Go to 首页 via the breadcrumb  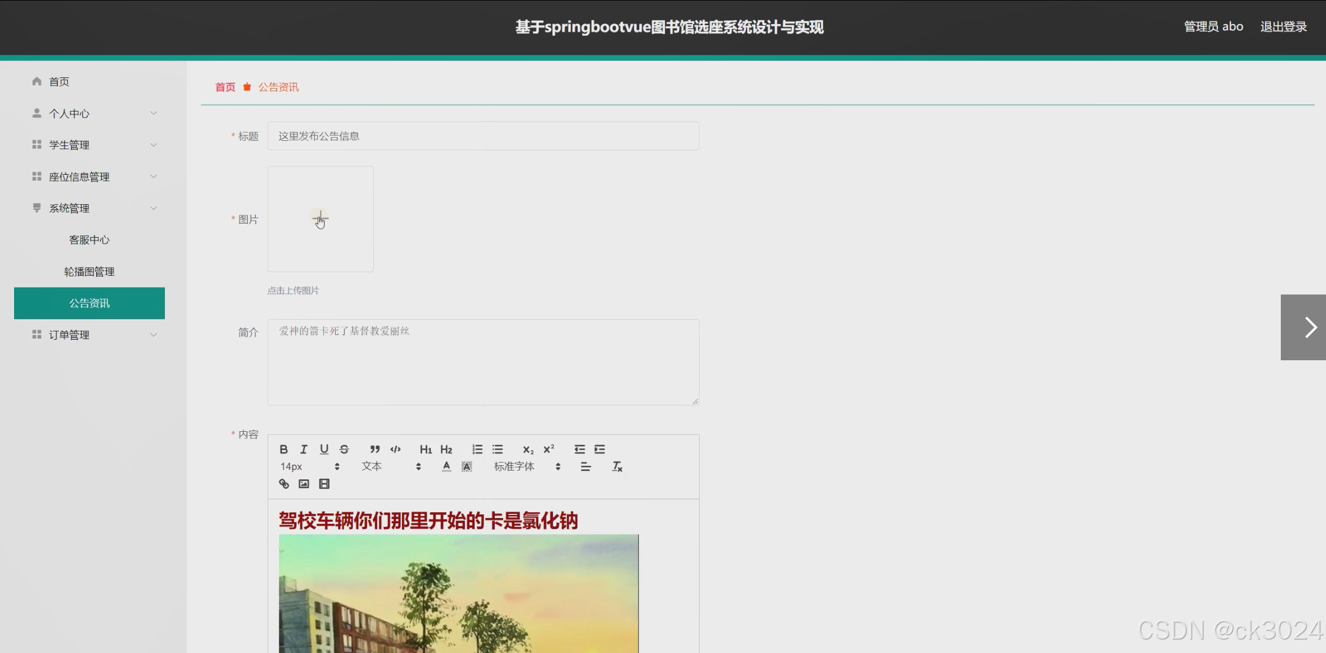pos(225,87)
